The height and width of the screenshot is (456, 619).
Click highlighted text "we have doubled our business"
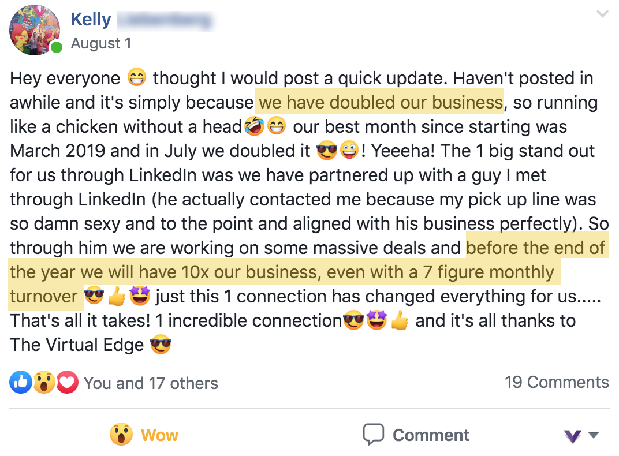point(381,103)
